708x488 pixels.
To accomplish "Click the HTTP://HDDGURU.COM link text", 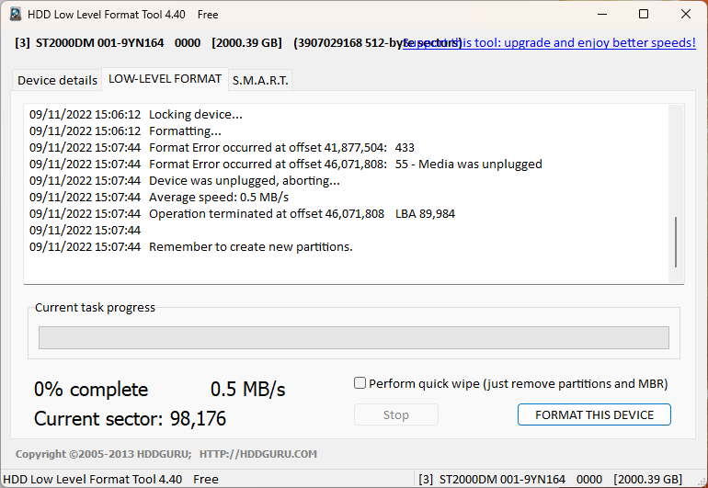I will [x=257, y=454].
